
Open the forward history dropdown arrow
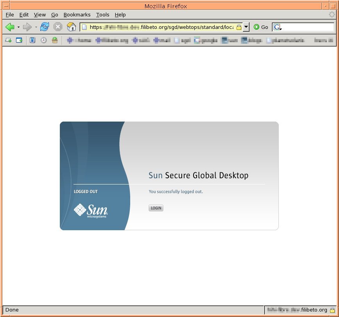pos(36,27)
